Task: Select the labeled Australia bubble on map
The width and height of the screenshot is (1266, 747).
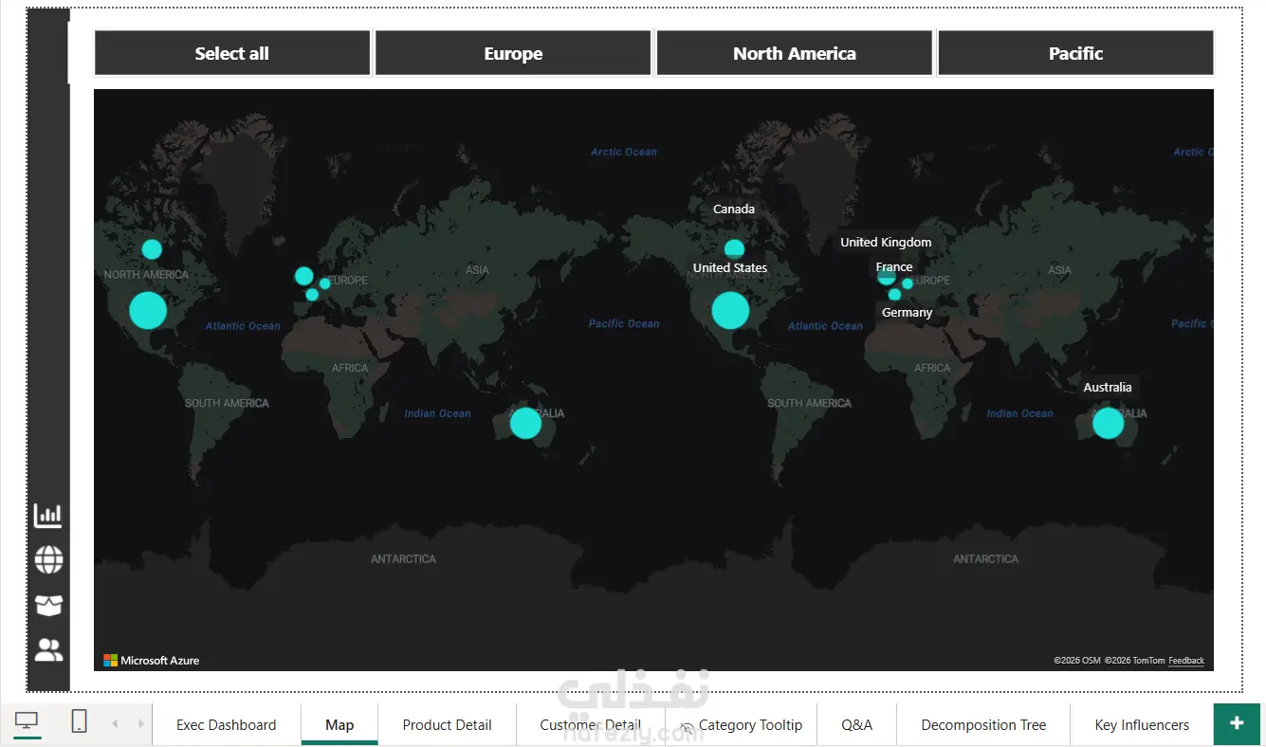Action: 1108,423
